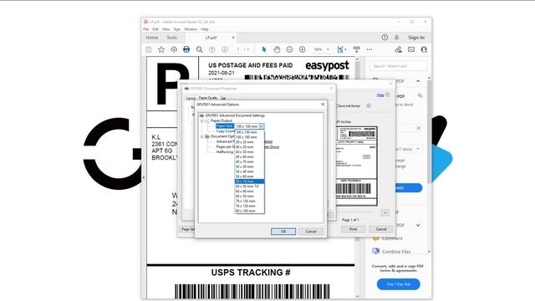
Task: Open the Edit menu
Action: 155,29
